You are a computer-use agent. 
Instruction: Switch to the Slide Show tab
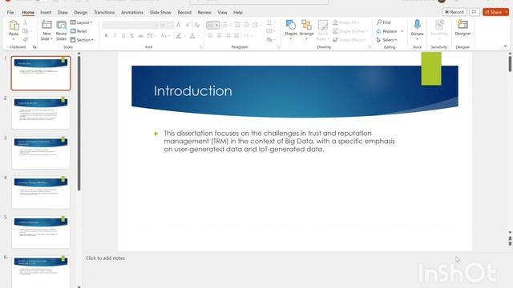pyautogui.click(x=160, y=13)
